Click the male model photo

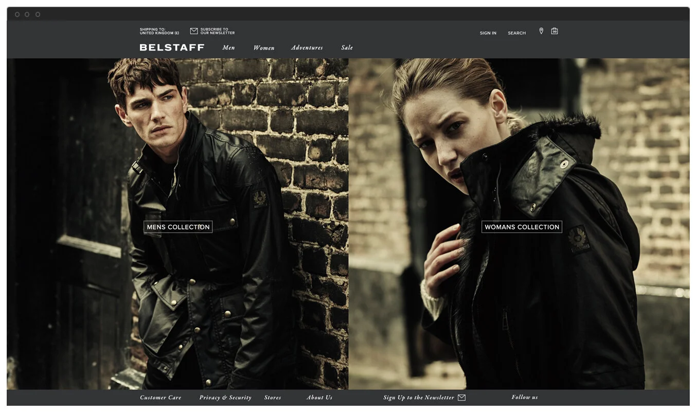[x=177, y=224]
